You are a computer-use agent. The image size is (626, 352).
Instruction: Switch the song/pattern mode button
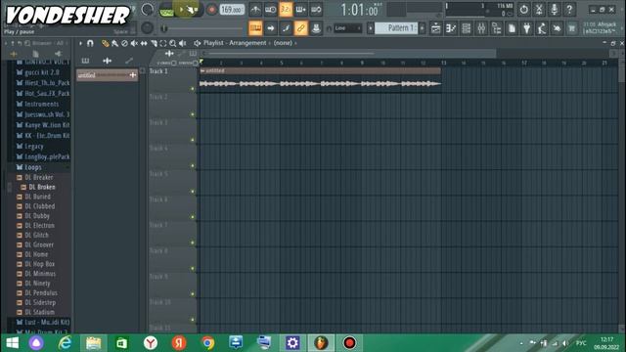tap(166, 10)
